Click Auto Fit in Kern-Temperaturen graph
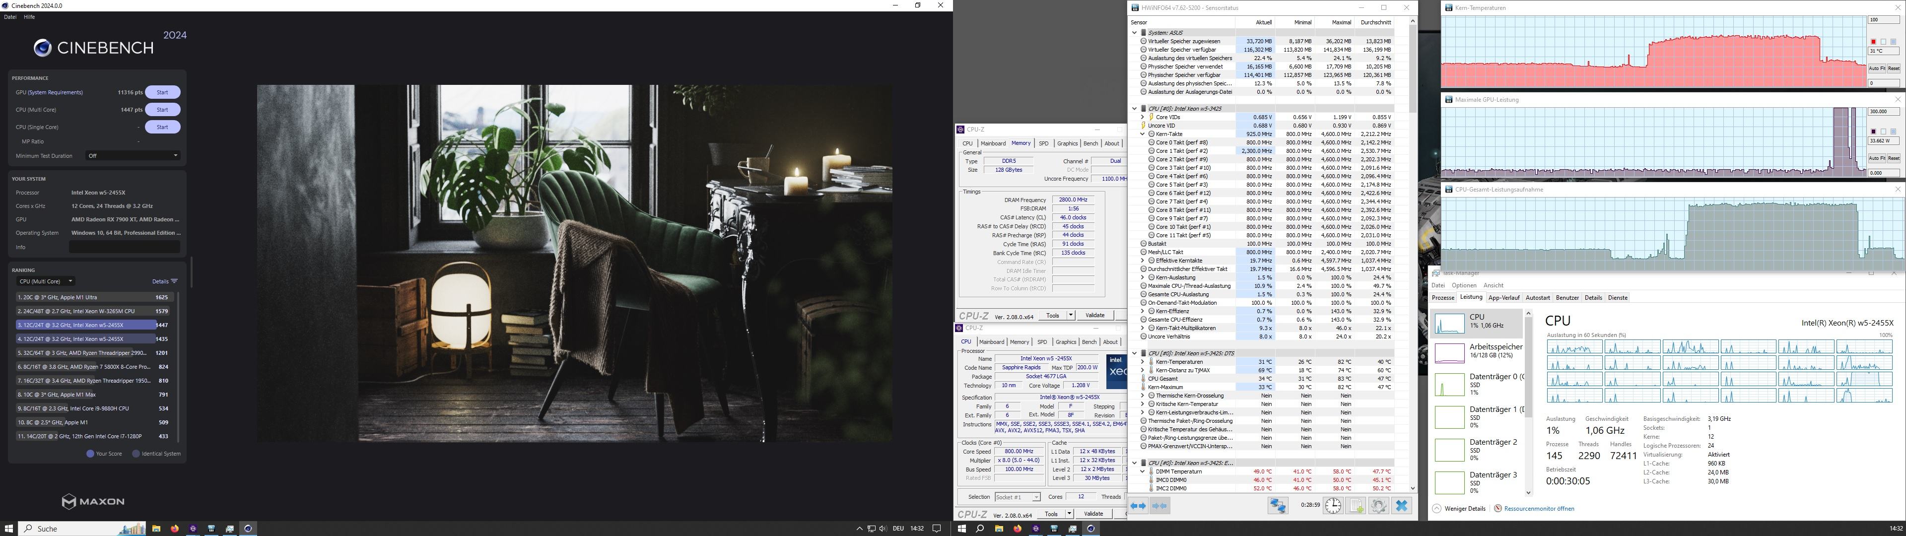Viewport: 1906px width, 536px height. point(1877,68)
